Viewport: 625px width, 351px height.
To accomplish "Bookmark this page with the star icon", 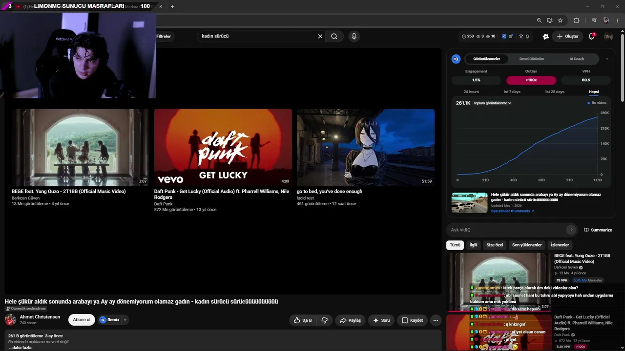I will [x=560, y=20].
